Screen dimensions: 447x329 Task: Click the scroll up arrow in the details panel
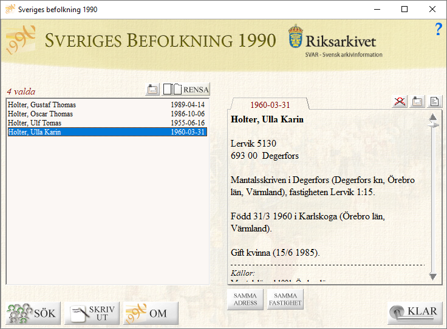tap(433, 117)
